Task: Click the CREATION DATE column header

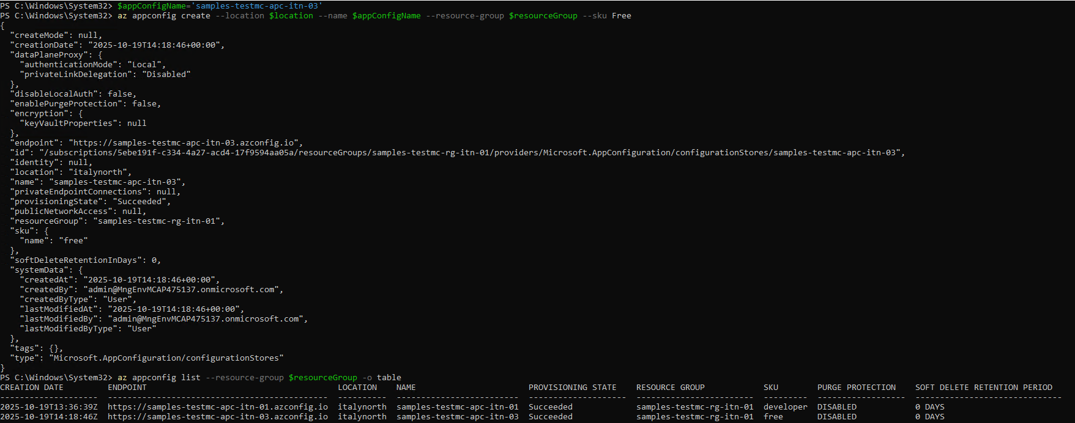Action: pos(32,388)
